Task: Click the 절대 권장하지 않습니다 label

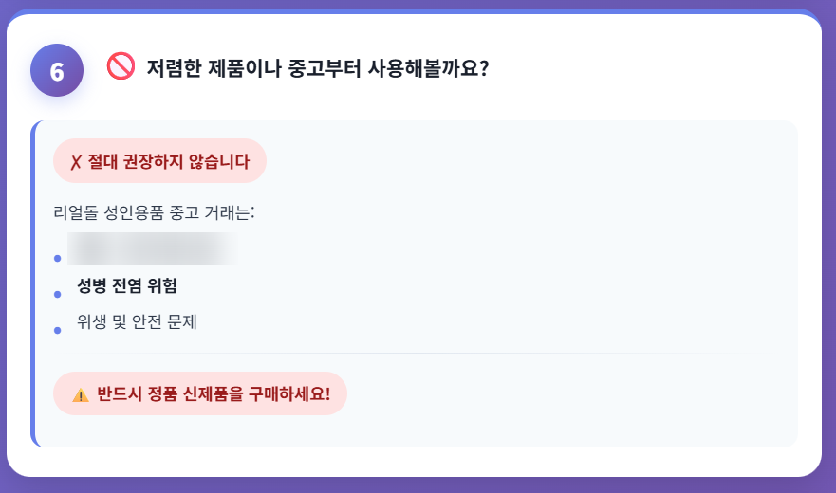Action: (x=169, y=161)
